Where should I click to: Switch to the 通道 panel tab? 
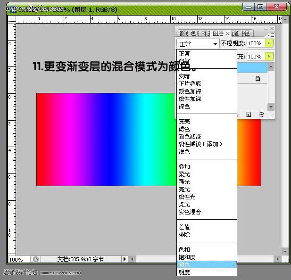(235, 33)
